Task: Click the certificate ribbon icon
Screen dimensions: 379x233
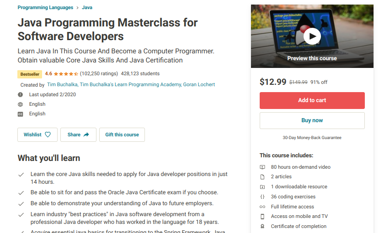Action: 262,227
